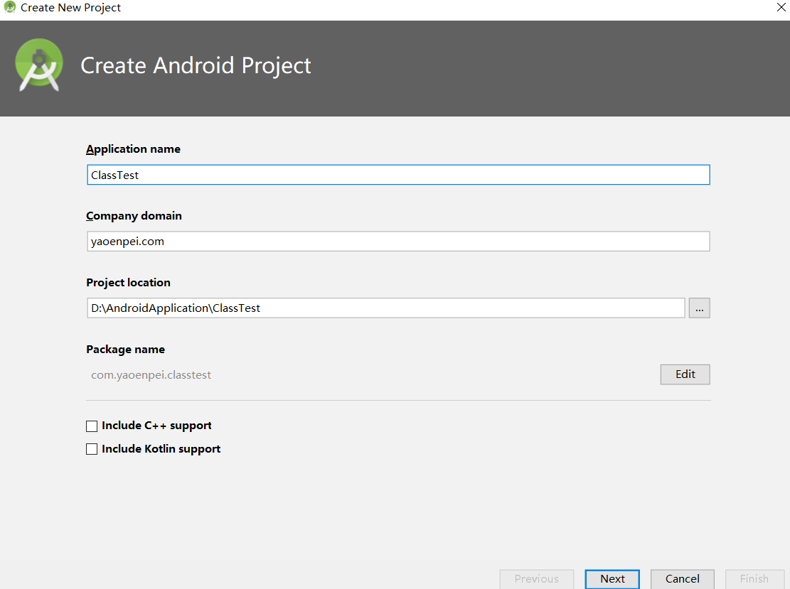Screen dimensions: 790x589
Task: Close the Create New Project dialog
Action: click(x=781, y=7)
